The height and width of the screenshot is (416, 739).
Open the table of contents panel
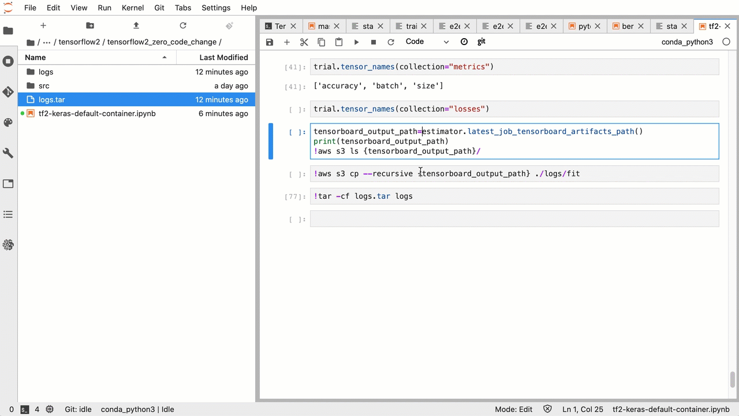(8, 214)
